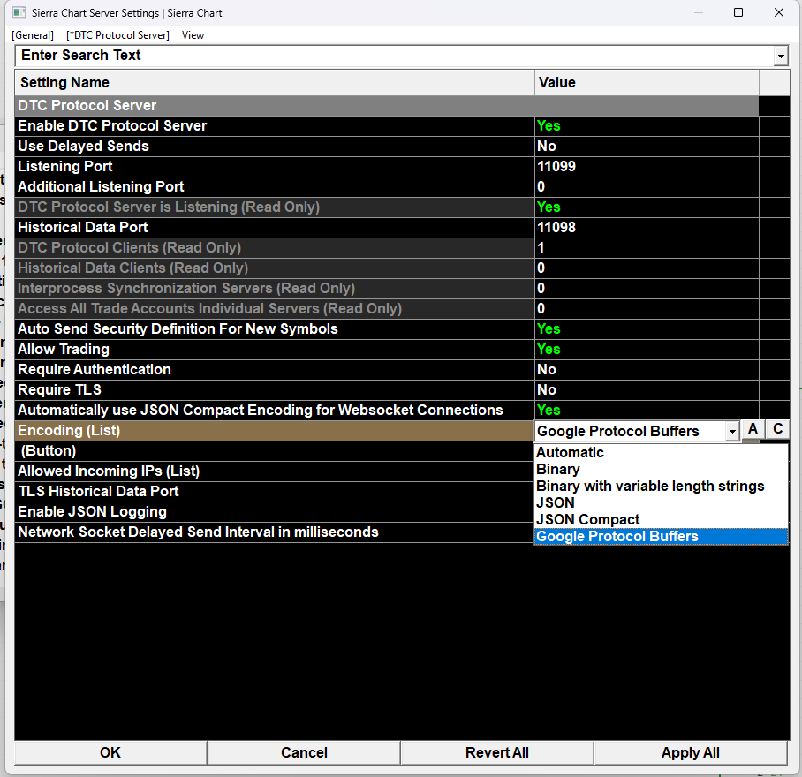Select the Listening Port setting name
Screen dimensions: 802x777
(x=275, y=167)
